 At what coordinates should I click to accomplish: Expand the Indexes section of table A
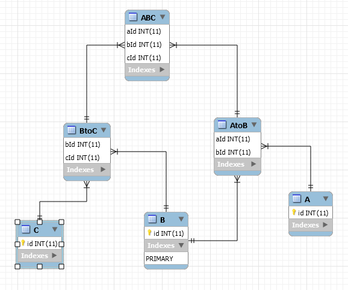tap(325, 225)
